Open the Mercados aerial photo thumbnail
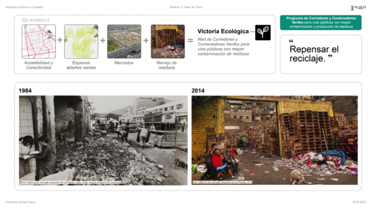The image size is (372, 209). coord(124,41)
